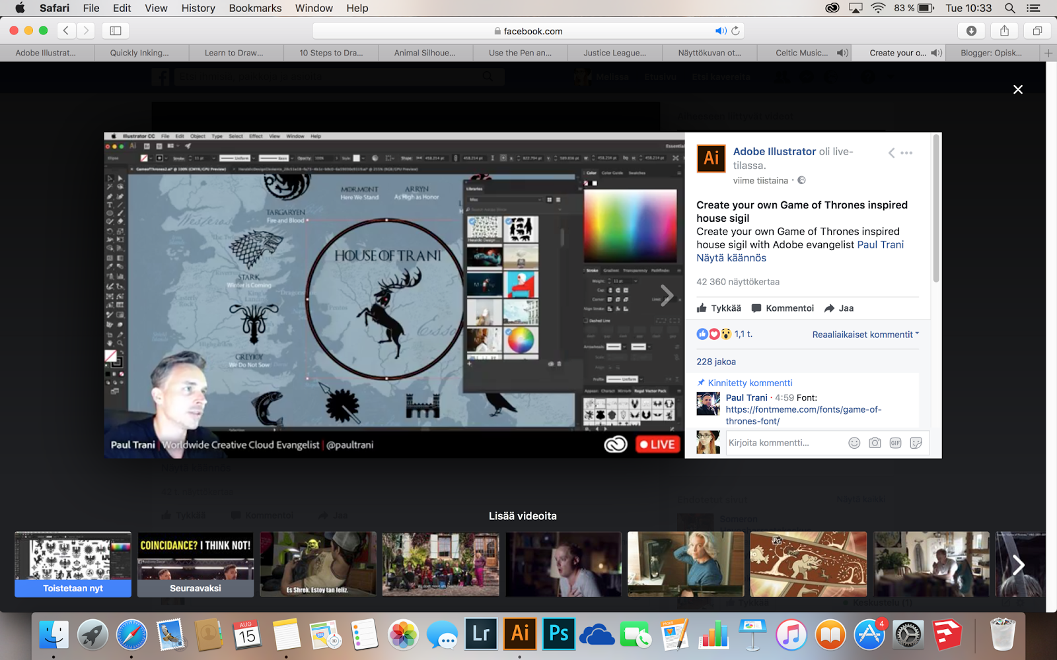Viewport: 1057px width, 660px height.
Task: Switch to Justice League tab
Action: point(614,53)
